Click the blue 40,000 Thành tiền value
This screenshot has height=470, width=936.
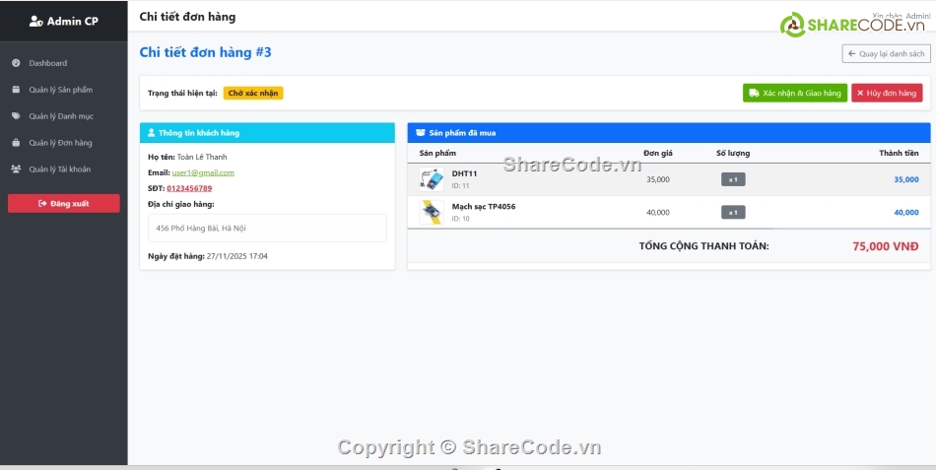906,212
